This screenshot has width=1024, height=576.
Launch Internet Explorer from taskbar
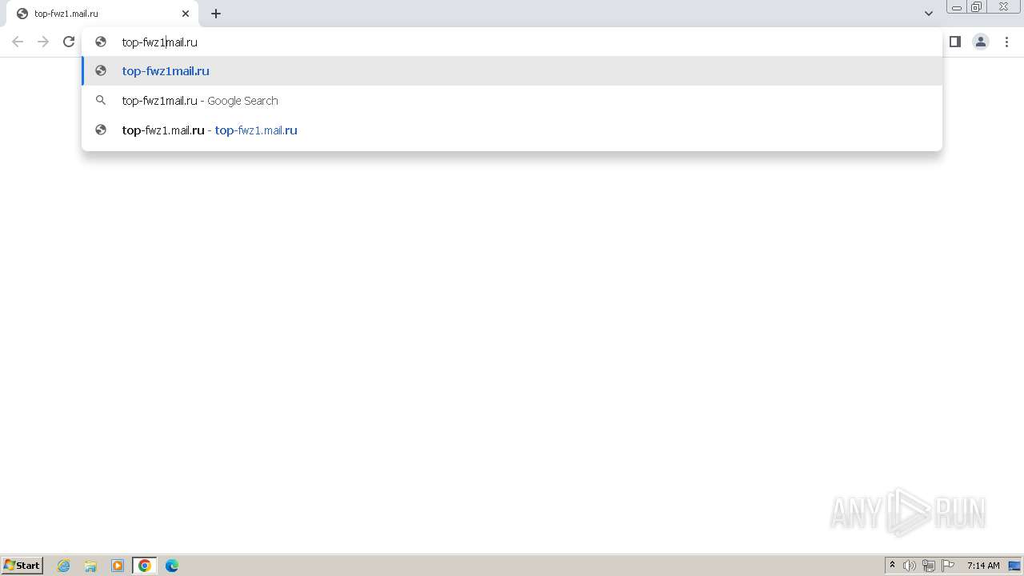tap(64, 566)
